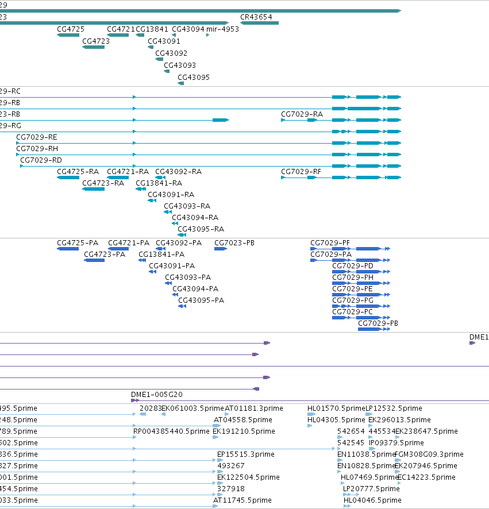The image size is (489, 509).
Task: Click the CG43093-PA protein label
Action: 188,277
